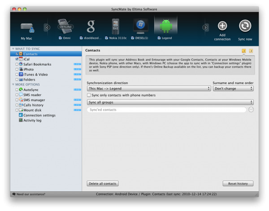Viewport: 269px width, 211px height.
Task: Open Surname and name order dropdown
Action: pos(233,89)
